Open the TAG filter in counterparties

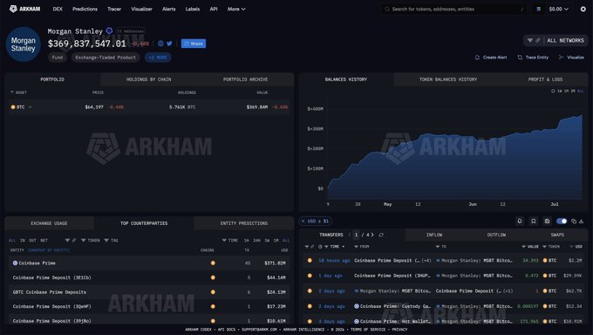[x=112, y=241]
